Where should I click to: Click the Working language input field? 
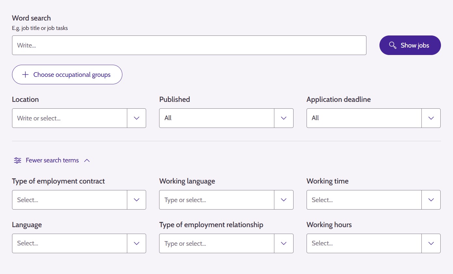coord(216,200)
